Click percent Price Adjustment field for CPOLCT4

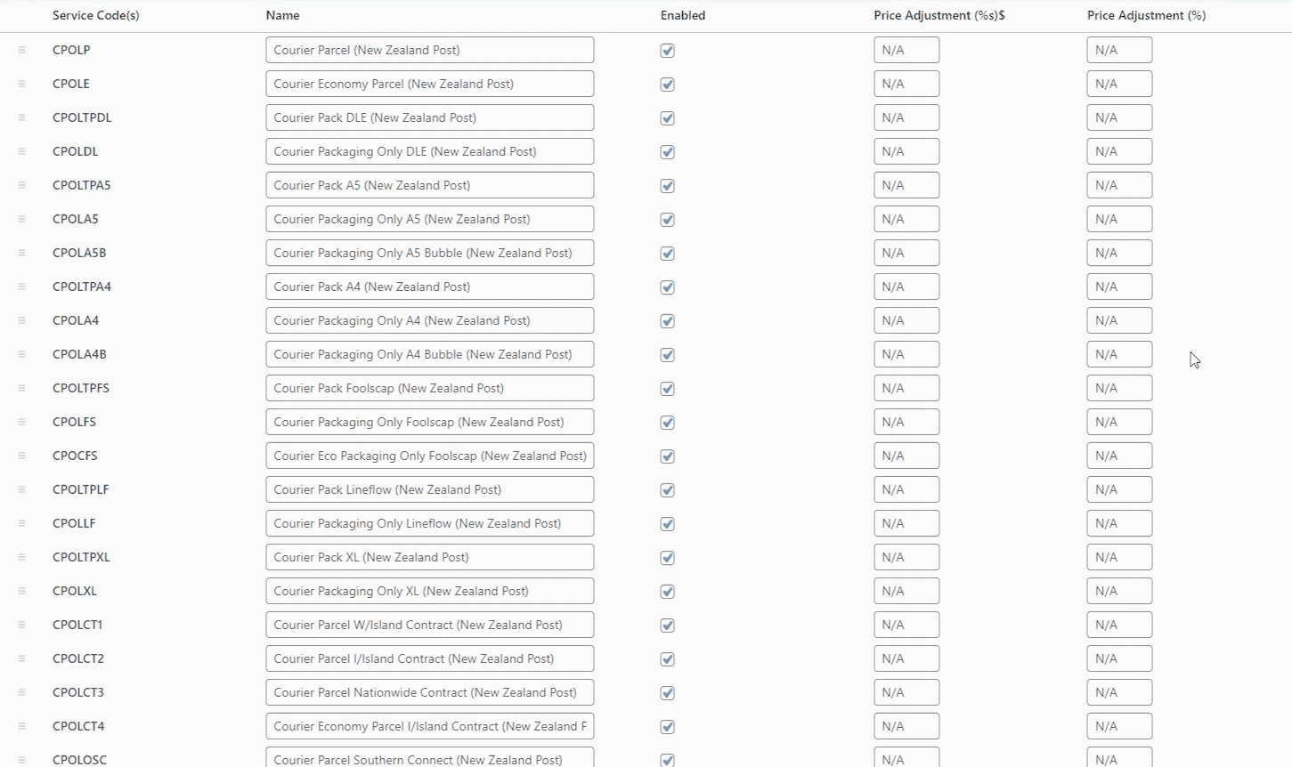point(1119,726)
